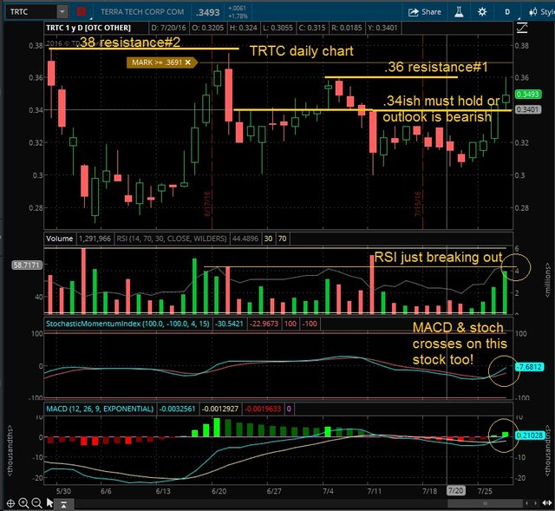Click the red symbol link color square
This screenshot has width=555, height=511.
pyautogui.click(x=82, y=12)
